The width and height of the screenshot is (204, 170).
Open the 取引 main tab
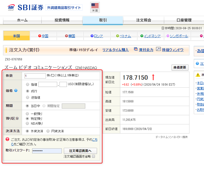click(x=103, y=20)
